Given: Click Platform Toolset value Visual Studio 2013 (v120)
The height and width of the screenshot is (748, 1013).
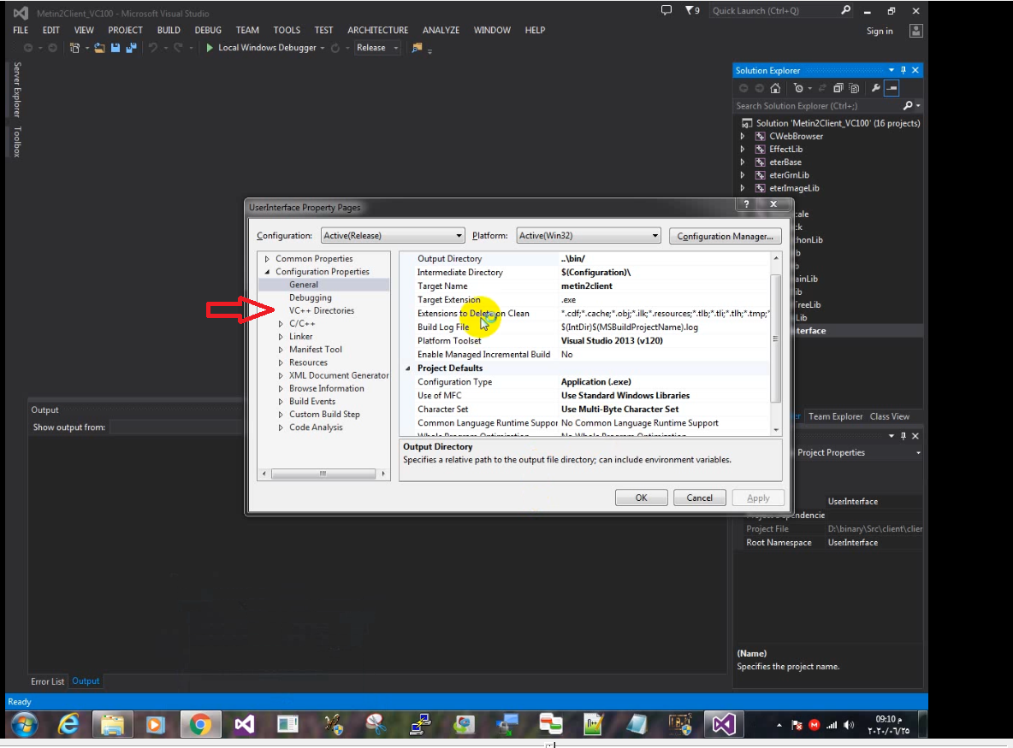Looking at the screenshot, I should pos(612,341).
